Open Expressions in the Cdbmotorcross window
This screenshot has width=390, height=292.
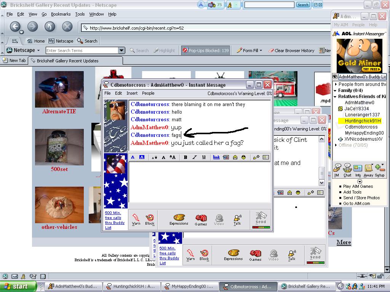[179, 219]
